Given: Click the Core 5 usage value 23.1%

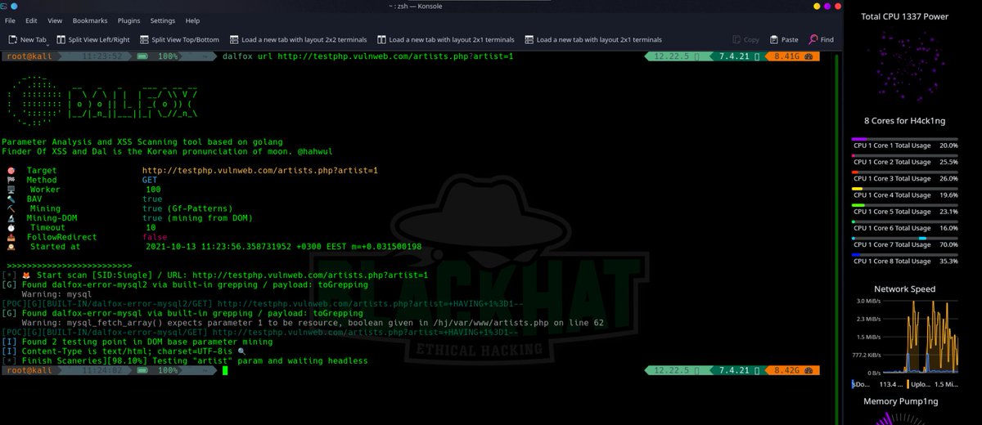Looking at the screenshot, I should click(948, 212).
